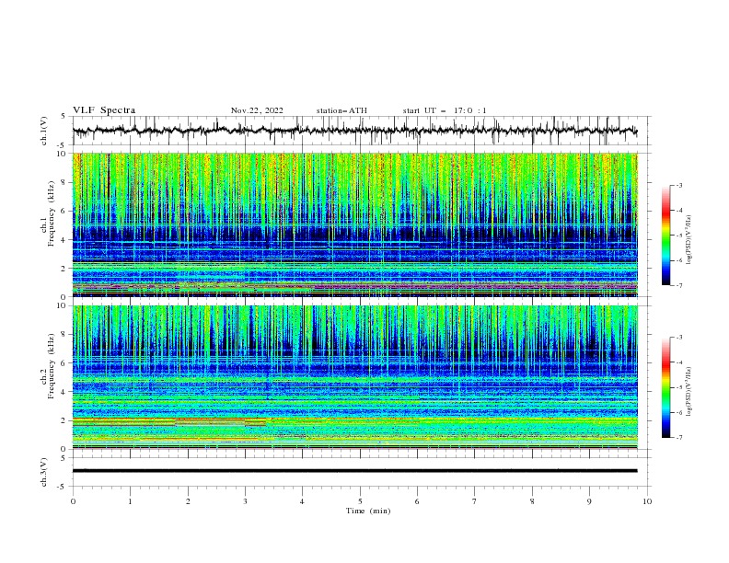729x563 pixels.
Task: Click the 'ch.3(V)' axis label
Action: 44,472
